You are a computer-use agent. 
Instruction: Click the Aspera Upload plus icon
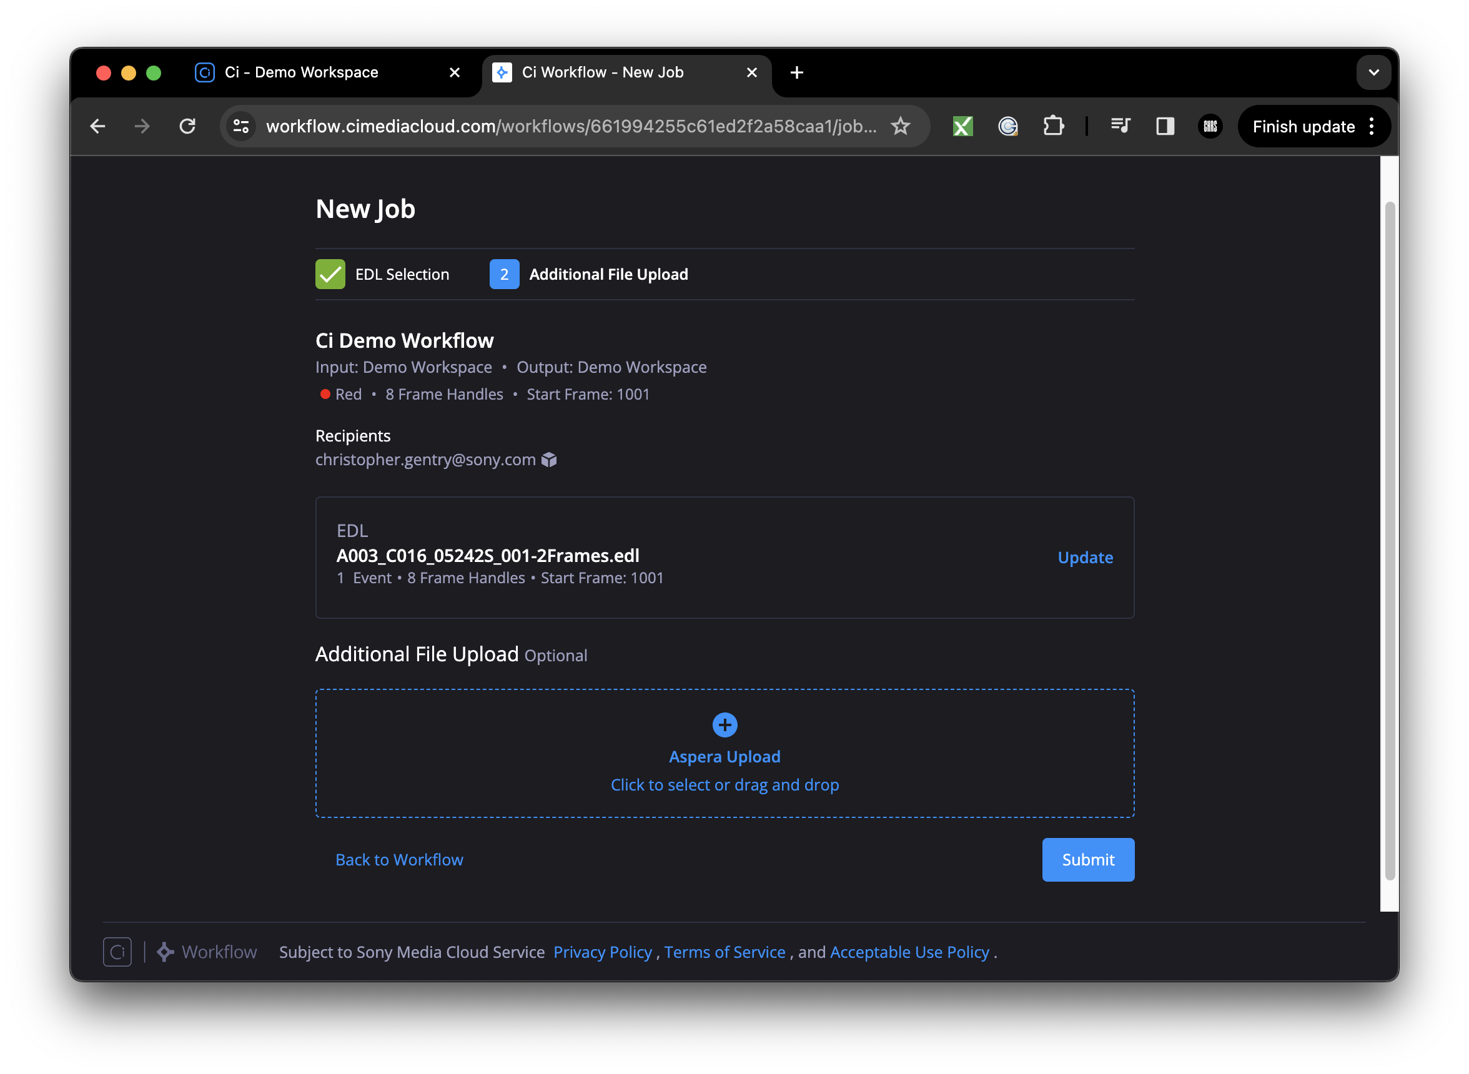(x=725, y=724)
